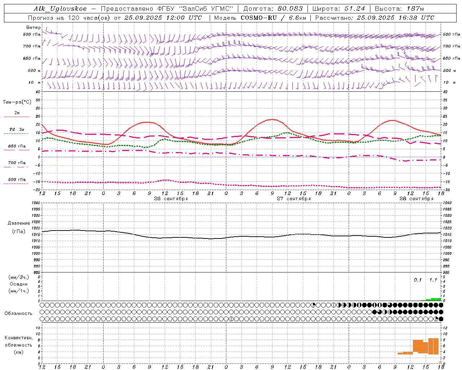This screenshot has width=462, height=370.
Task: Click the 26 сентября date label
Action: click(x=171, y=199)
